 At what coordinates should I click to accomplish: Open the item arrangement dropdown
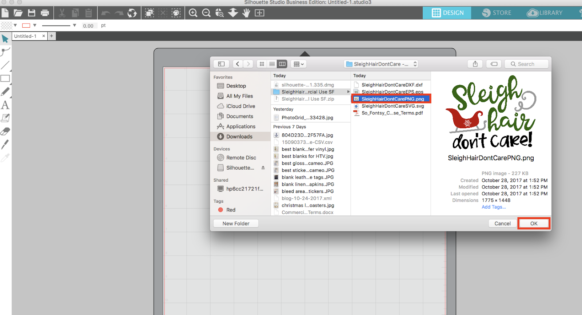pyautogui.click(x=299, y=64)
